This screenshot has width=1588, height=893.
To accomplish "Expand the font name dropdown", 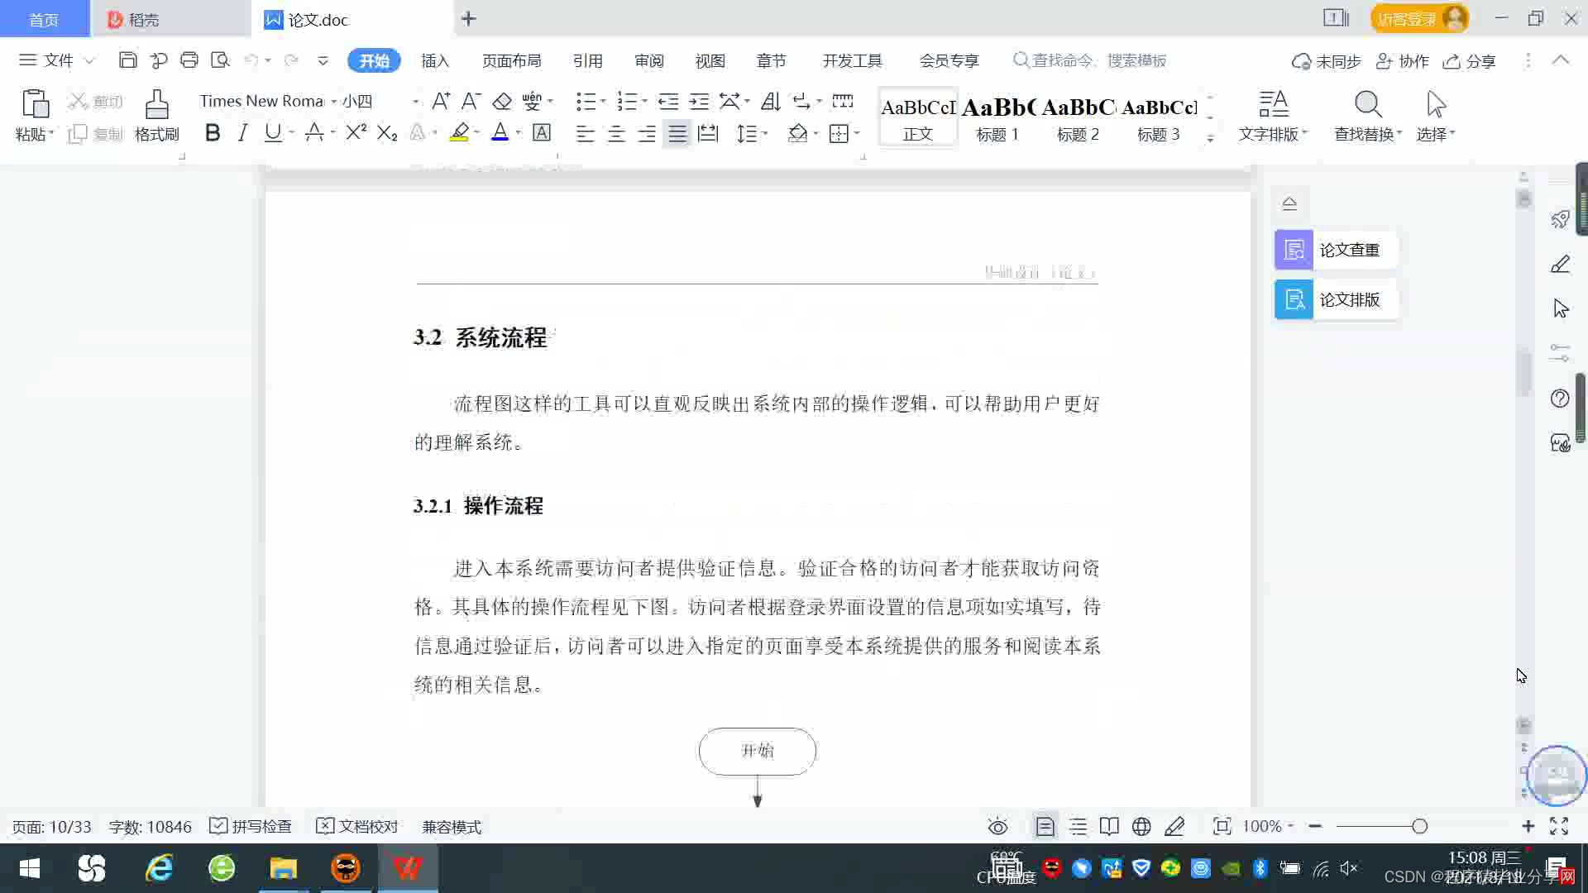I will coord(334,102).
